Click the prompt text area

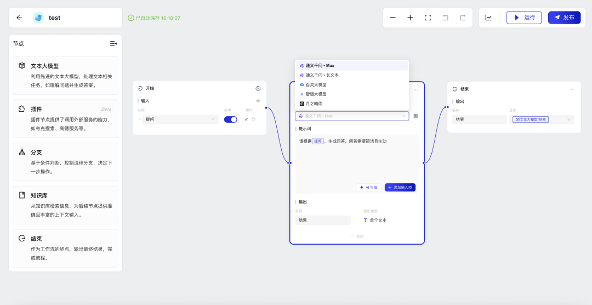point(357,165)
